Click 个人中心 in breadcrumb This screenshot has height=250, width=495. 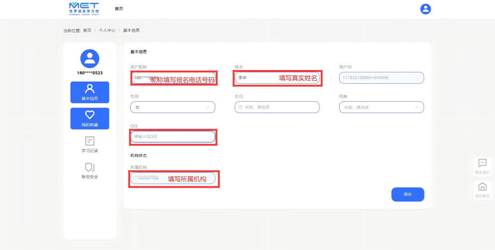coord(107,31)
